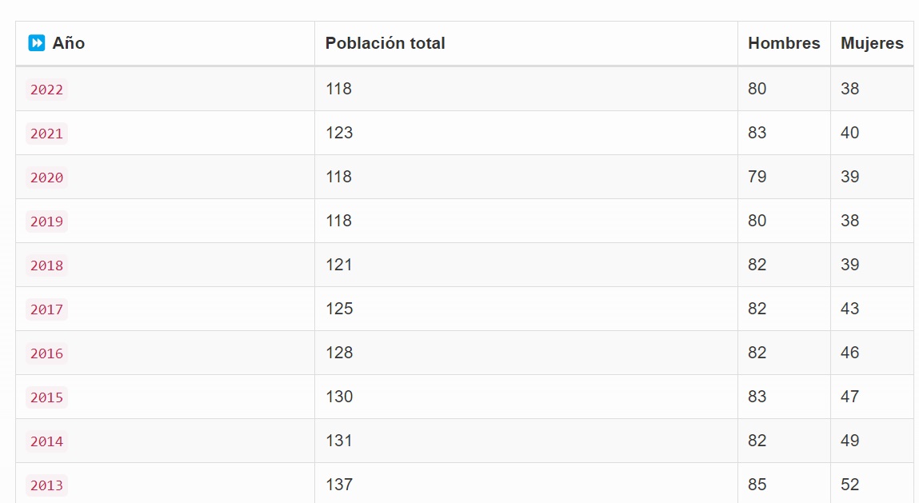This screenshot has width=919, height=503.
Task: Click the 2014 year tag
Action: 47,441
